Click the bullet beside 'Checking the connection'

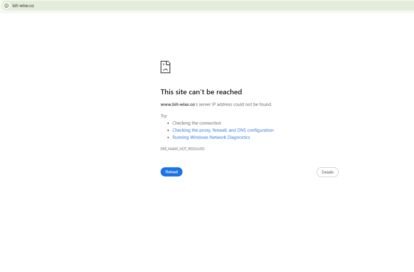pos(168,123)
